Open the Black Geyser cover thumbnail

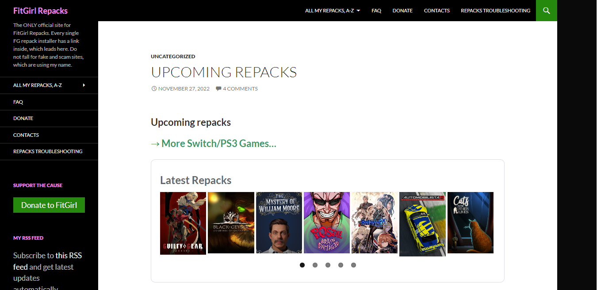coord(231,222)
